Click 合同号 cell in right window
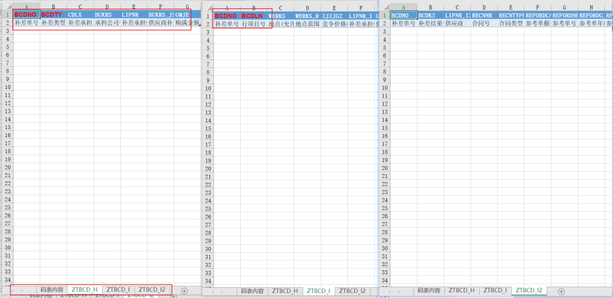This screenshot has width=613, height=298. pos(484,23)
